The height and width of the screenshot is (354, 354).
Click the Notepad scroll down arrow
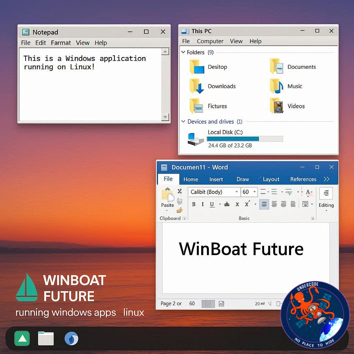click(x=165, y=117)
